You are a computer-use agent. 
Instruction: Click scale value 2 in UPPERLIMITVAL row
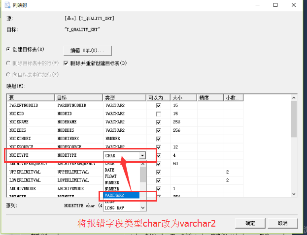228,172
